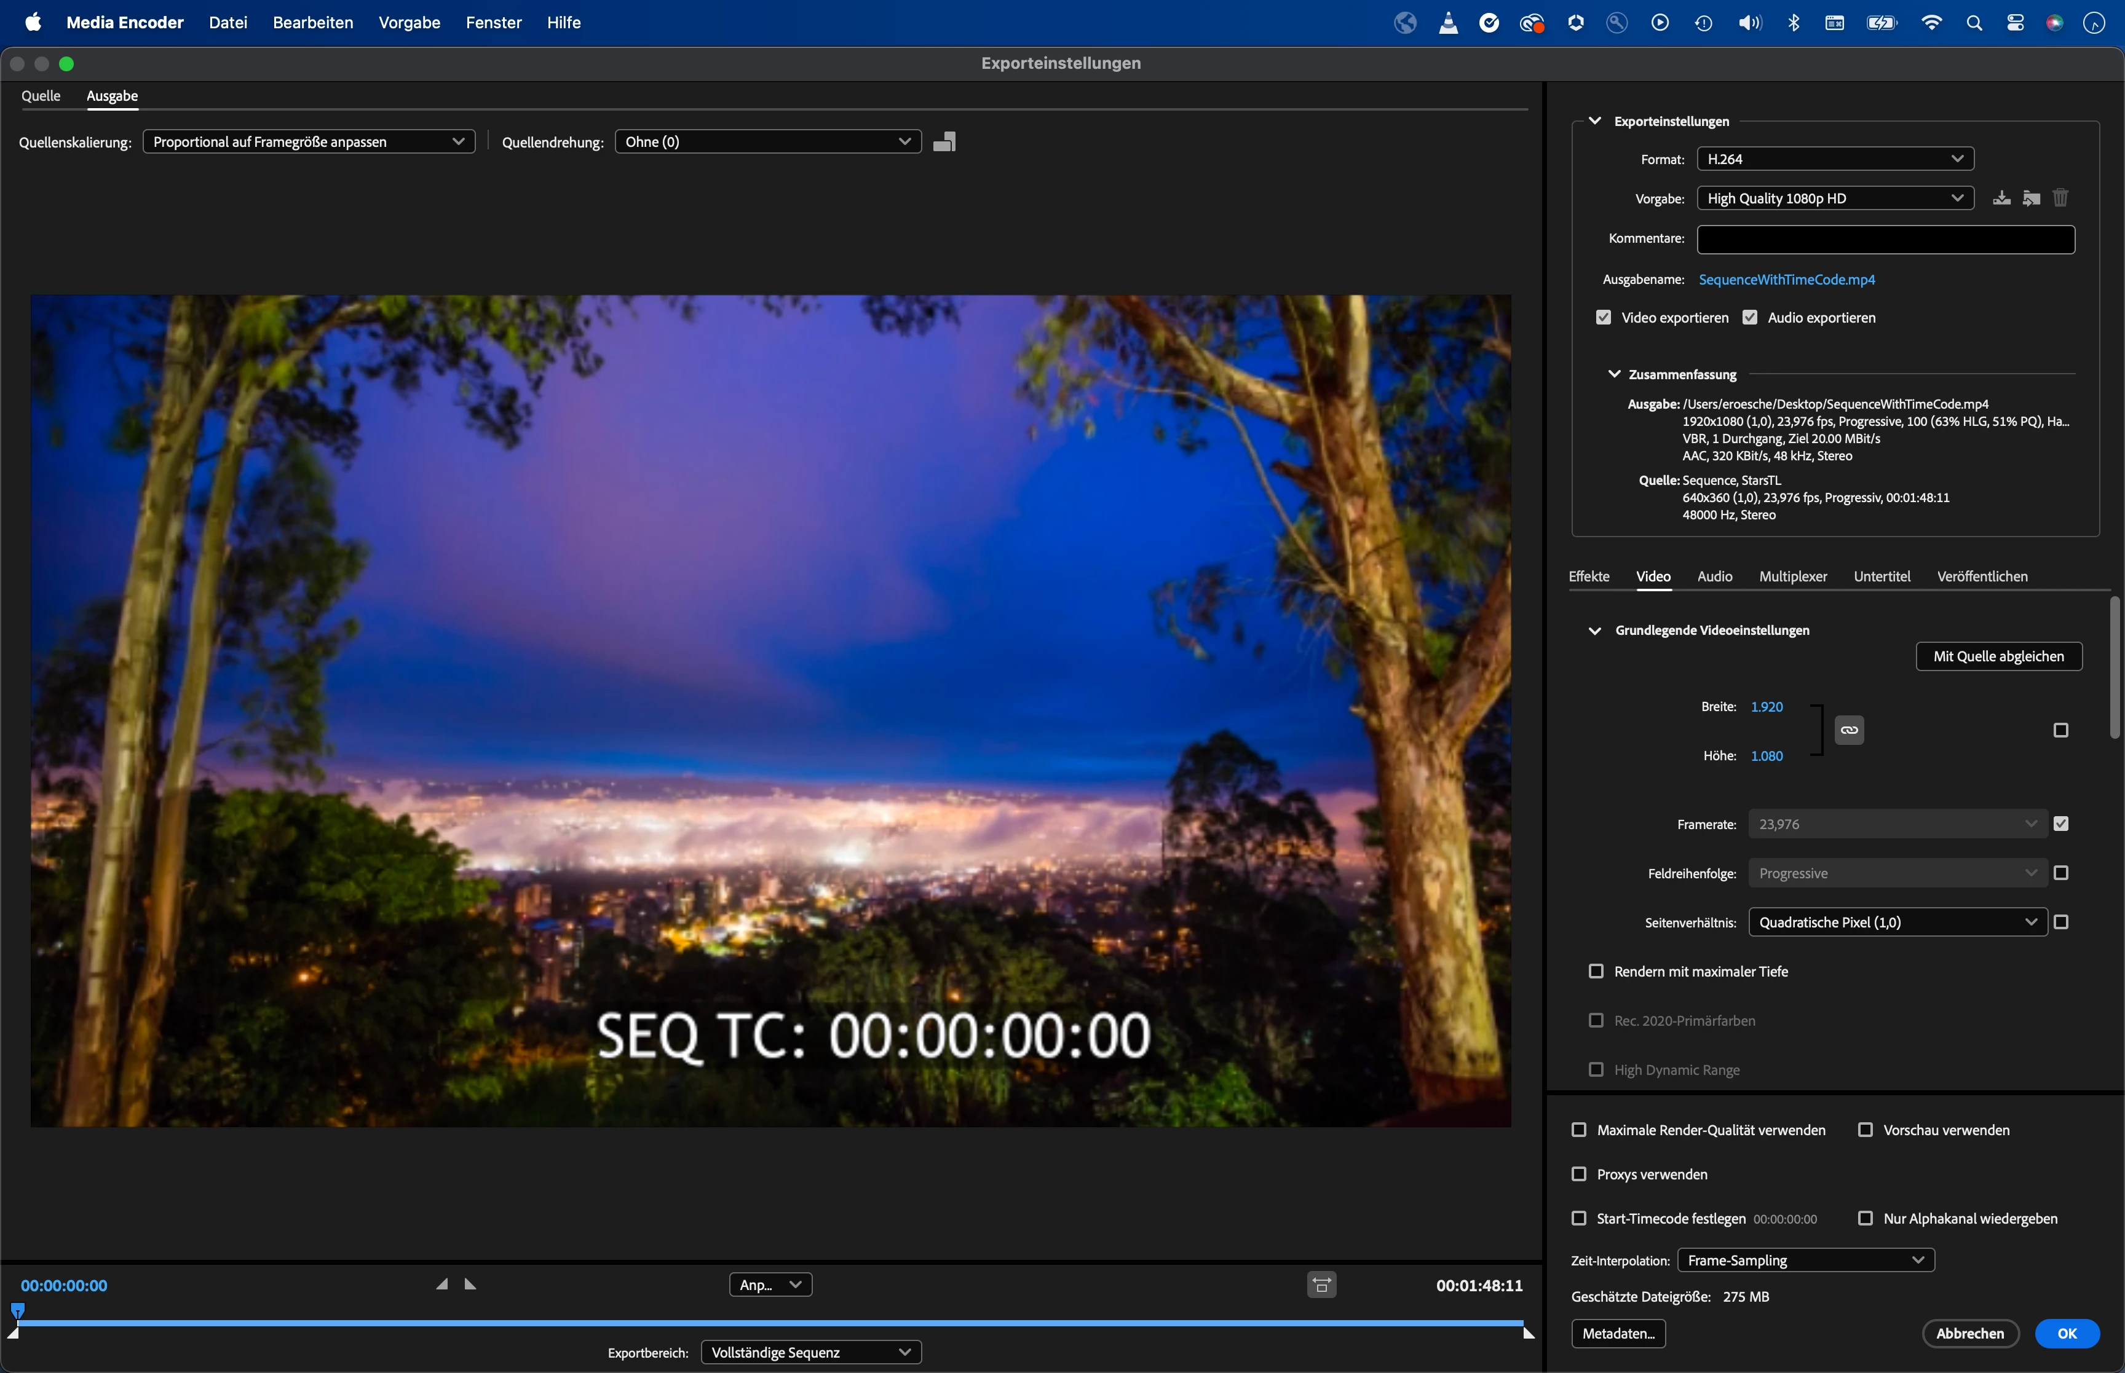Click the aspect ratio correction icon
Screen dimensions: 2125x1373
point(1321,1284)
